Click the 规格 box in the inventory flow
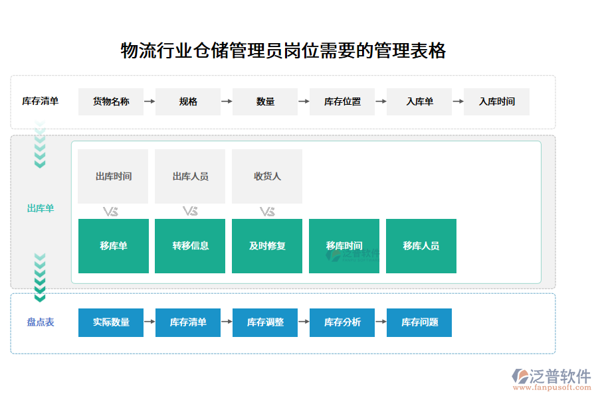The image size is (598, 398). (x=188, y=101)
